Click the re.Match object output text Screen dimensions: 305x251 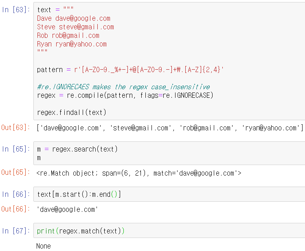[139, 173]
